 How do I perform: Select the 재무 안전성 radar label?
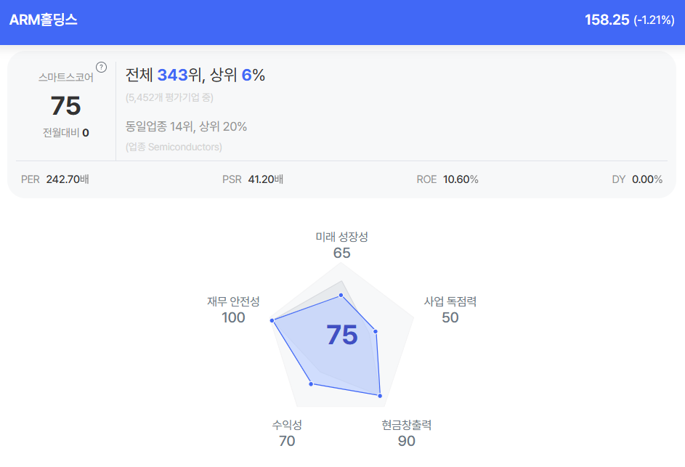(233, 301)
